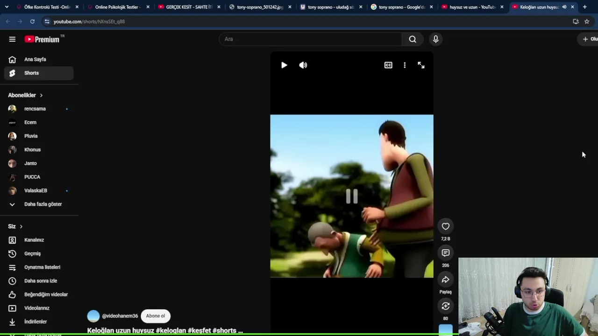This screenshot has width=598, height=336.
Task: Toggle closed captions on the Short
Action: point(388,65)
